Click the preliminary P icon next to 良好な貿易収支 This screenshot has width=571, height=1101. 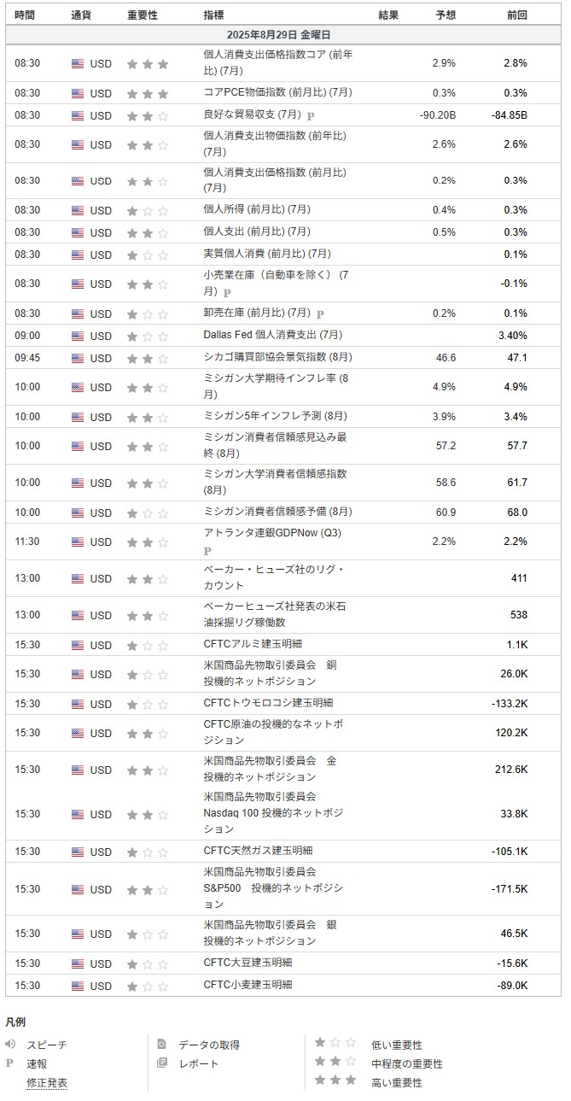tap(311, 115)
